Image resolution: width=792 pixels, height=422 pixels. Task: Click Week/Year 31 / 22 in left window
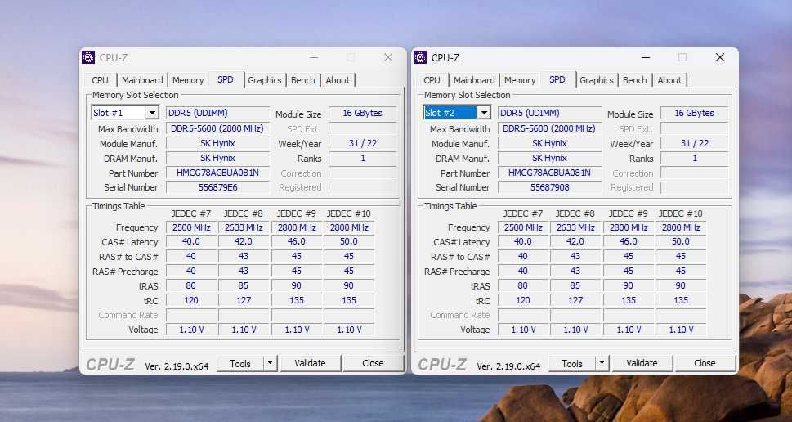click(x=362, y=143)
